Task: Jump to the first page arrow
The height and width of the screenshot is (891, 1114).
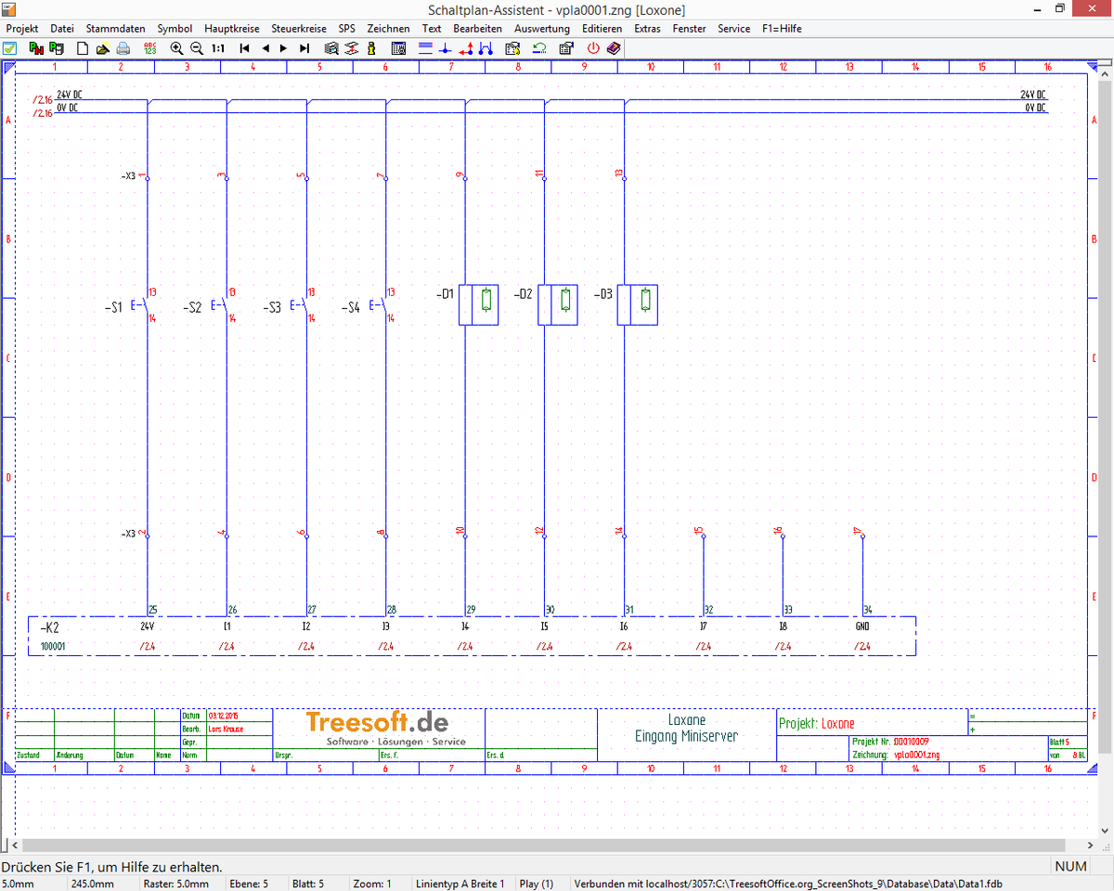Action: pyautogui.click(x=245, y=48)
